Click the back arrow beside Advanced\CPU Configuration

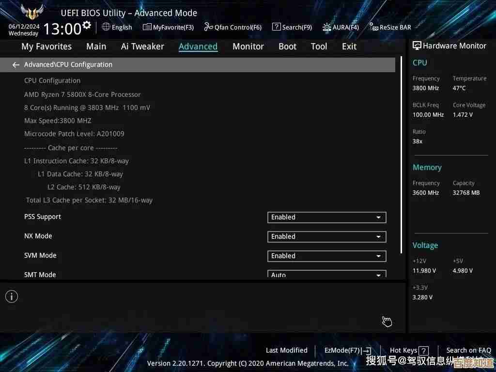(16, 65)
